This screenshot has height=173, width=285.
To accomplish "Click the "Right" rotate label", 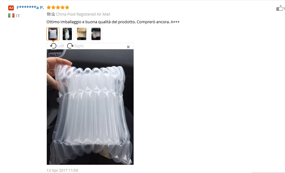I will point(79,46).
